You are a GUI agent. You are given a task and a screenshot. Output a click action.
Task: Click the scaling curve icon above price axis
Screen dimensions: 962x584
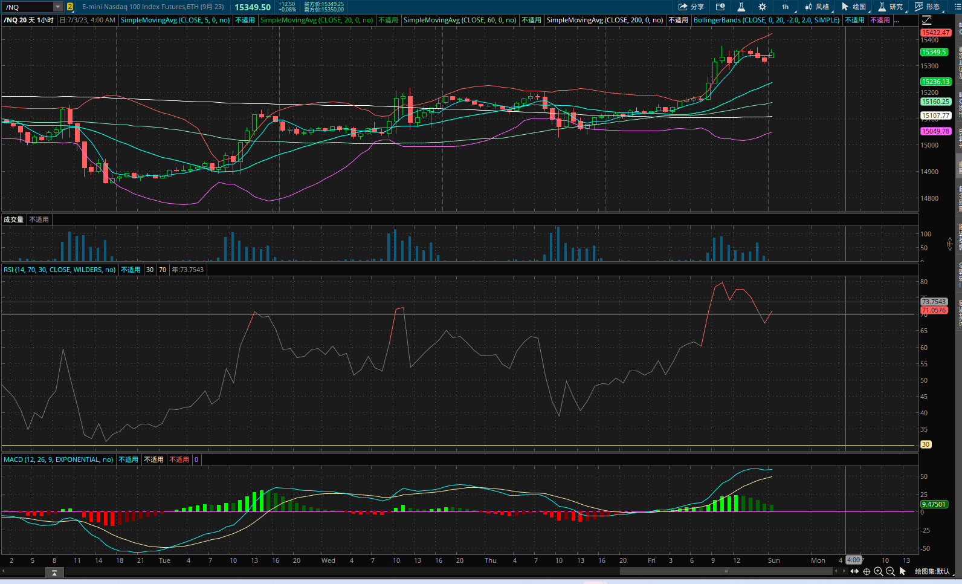click(x=927, y=20)
